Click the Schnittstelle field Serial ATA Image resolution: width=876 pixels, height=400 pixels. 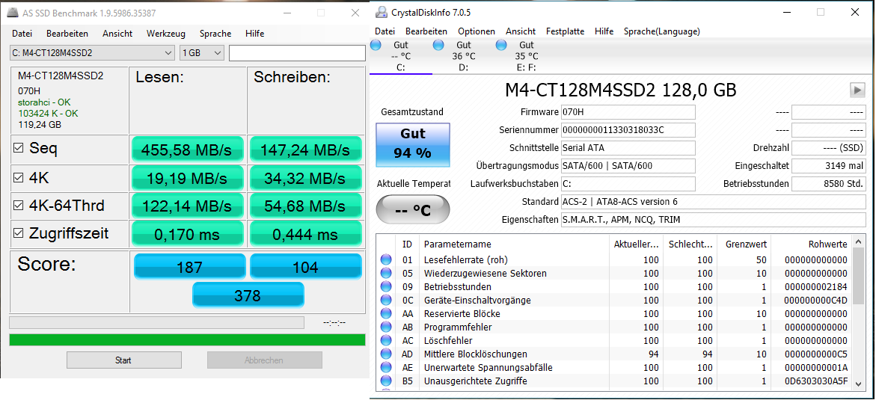tap(628, 148)
